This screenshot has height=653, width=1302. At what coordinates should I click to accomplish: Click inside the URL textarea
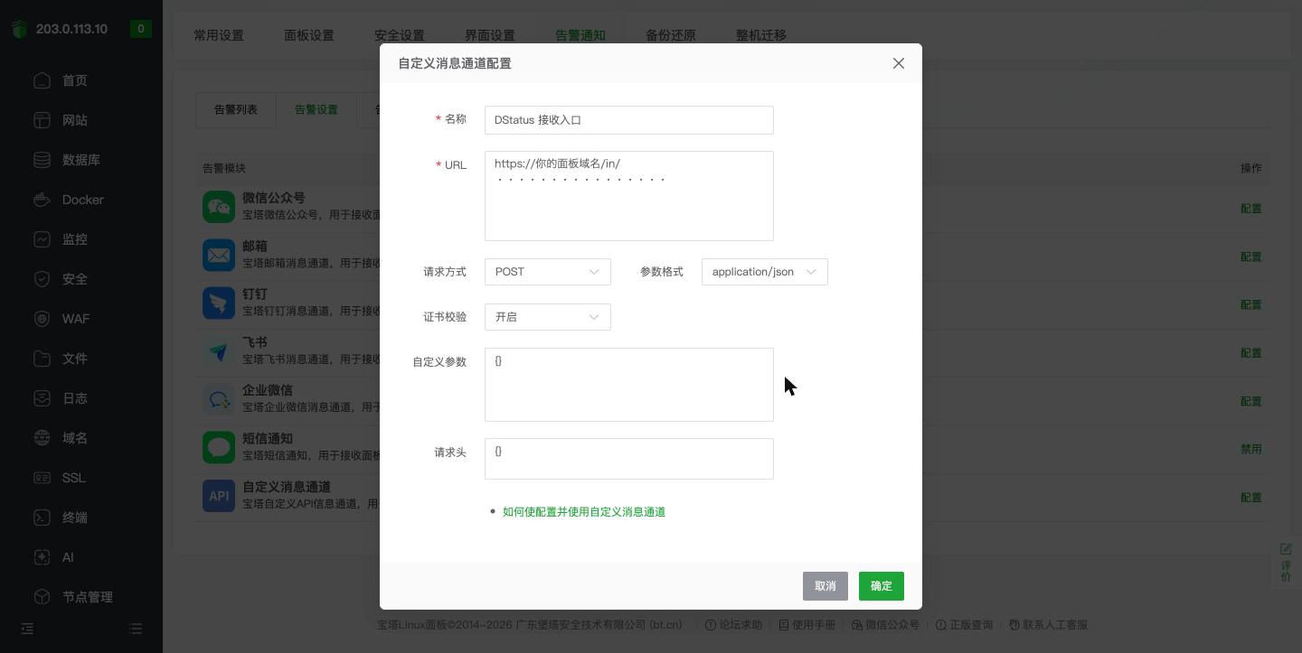[629, 196]
